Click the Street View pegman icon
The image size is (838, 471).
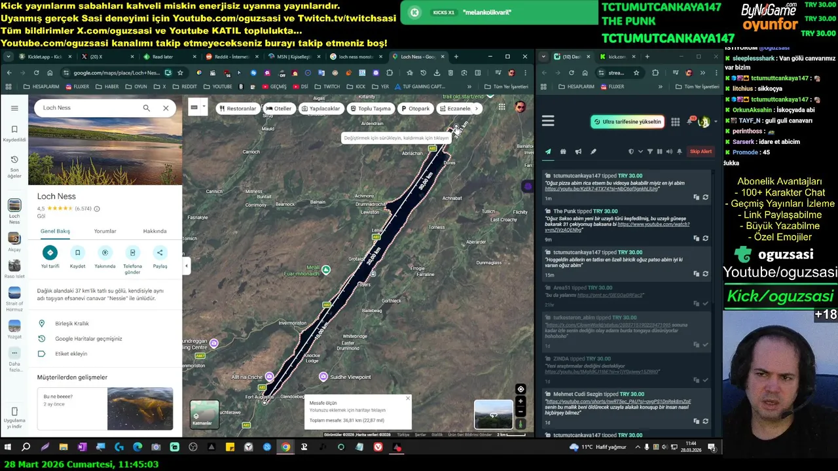[520, 424]
